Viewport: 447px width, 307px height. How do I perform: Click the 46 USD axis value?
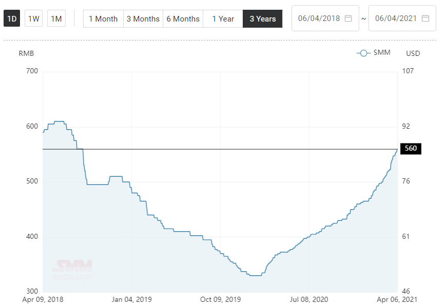pos(406,291)
